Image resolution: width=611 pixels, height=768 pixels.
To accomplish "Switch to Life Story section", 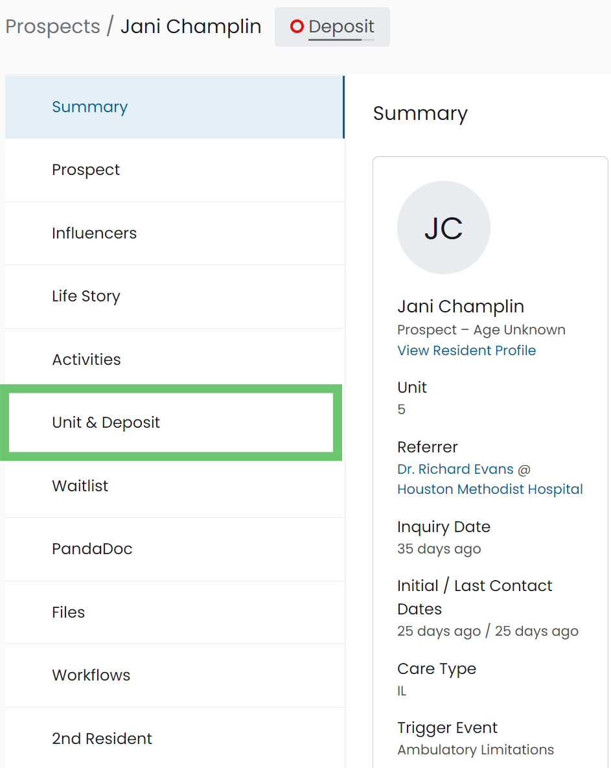I will 175,296.
